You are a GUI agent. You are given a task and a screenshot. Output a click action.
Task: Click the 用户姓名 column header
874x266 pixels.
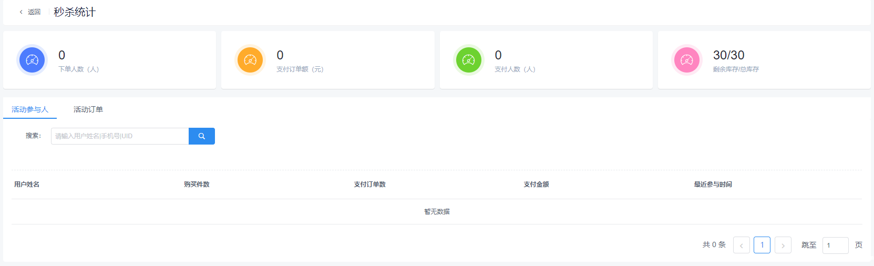coord(27,185)
